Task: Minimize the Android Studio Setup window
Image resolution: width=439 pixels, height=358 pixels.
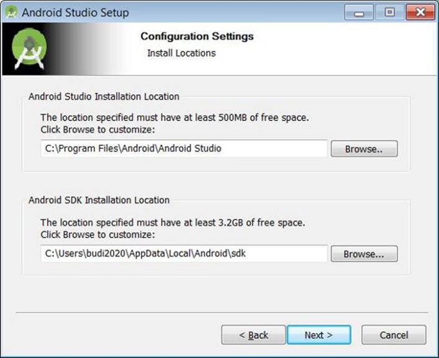Action: click(359, 12)
